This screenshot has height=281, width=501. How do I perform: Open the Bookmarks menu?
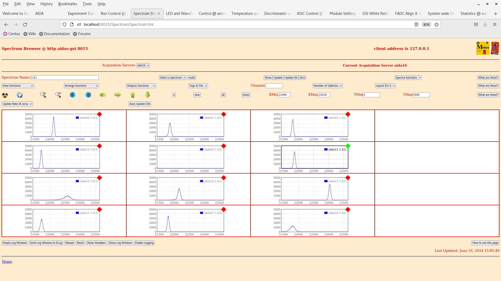point(67,4)
